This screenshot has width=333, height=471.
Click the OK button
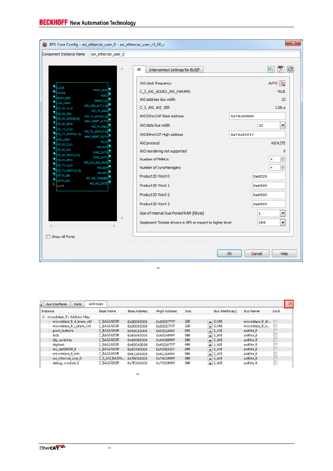point(229,254)
